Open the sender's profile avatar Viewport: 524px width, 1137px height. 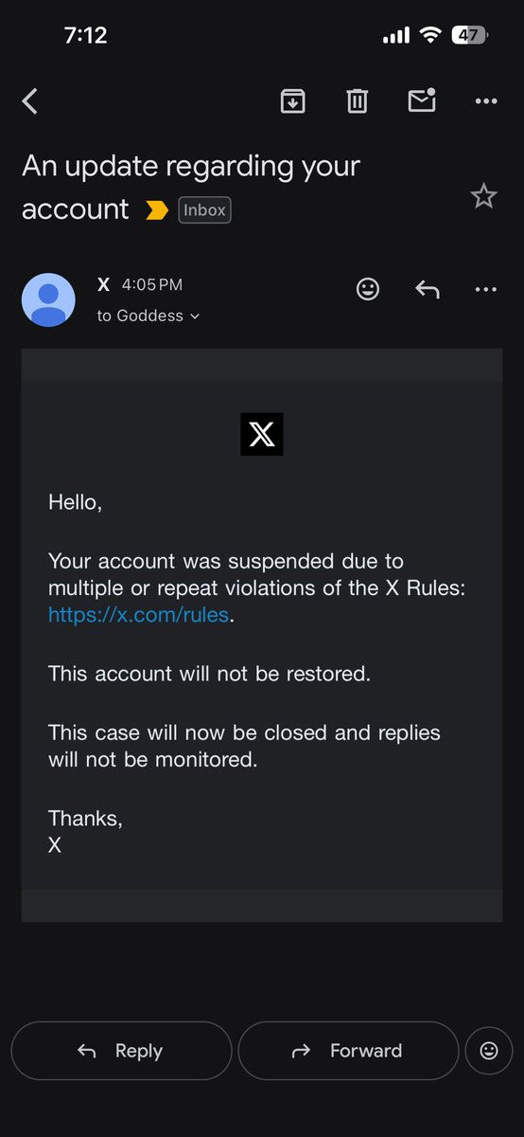[48, 300]
